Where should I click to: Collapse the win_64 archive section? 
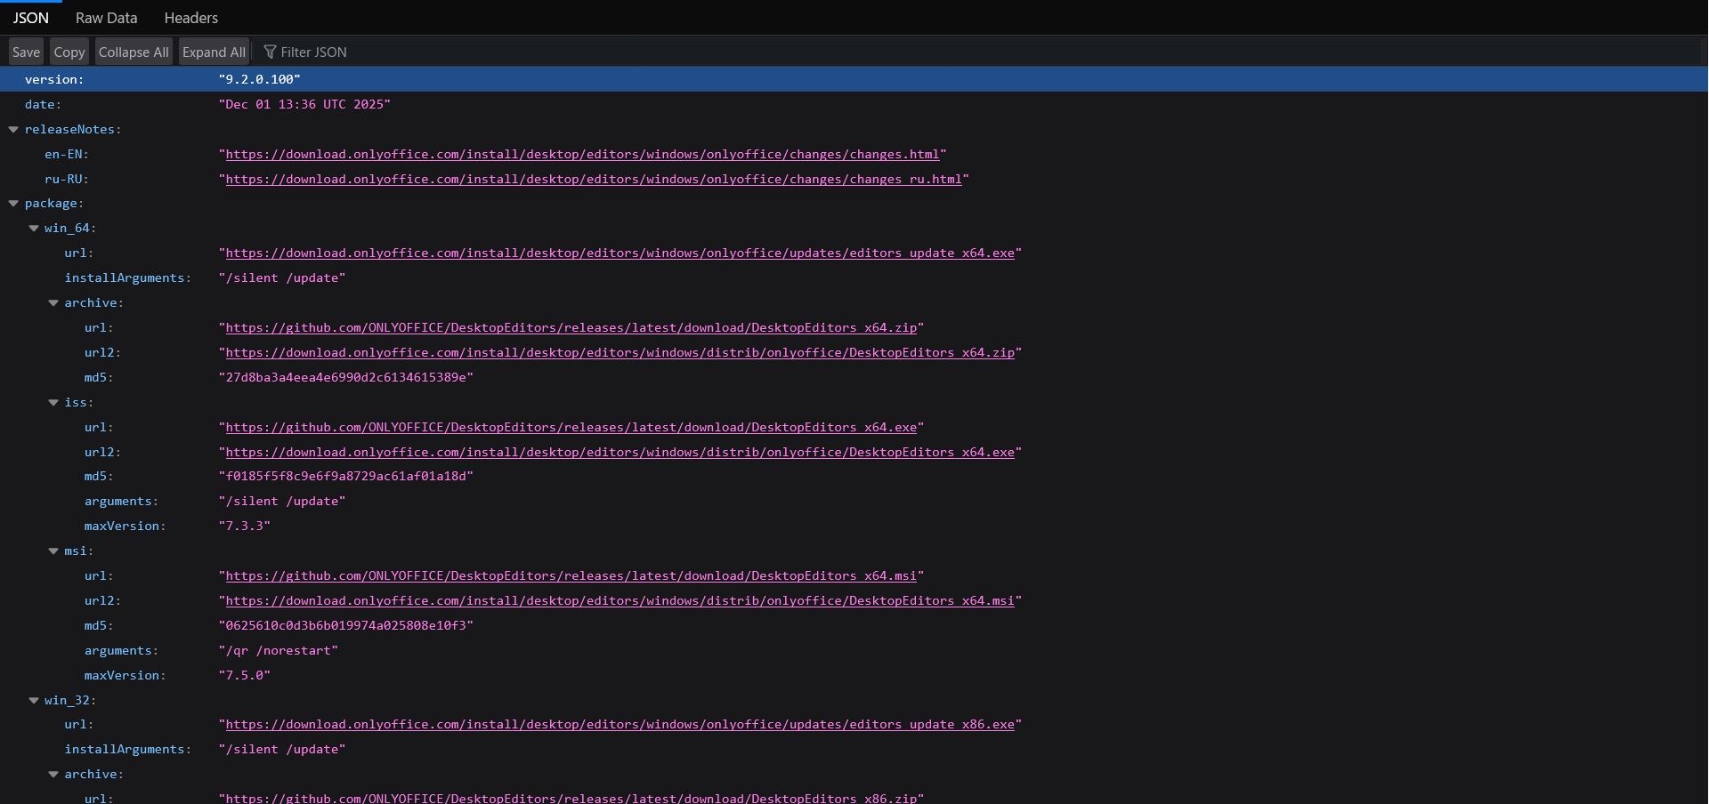pyautogui.click(x=53, y=303)
